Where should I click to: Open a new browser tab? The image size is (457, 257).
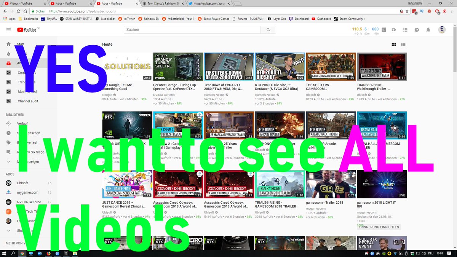tap(238, 4)
